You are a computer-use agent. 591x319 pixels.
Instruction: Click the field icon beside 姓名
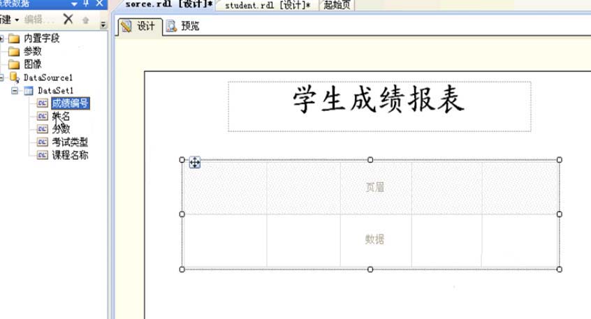click(x=42, y=116)
